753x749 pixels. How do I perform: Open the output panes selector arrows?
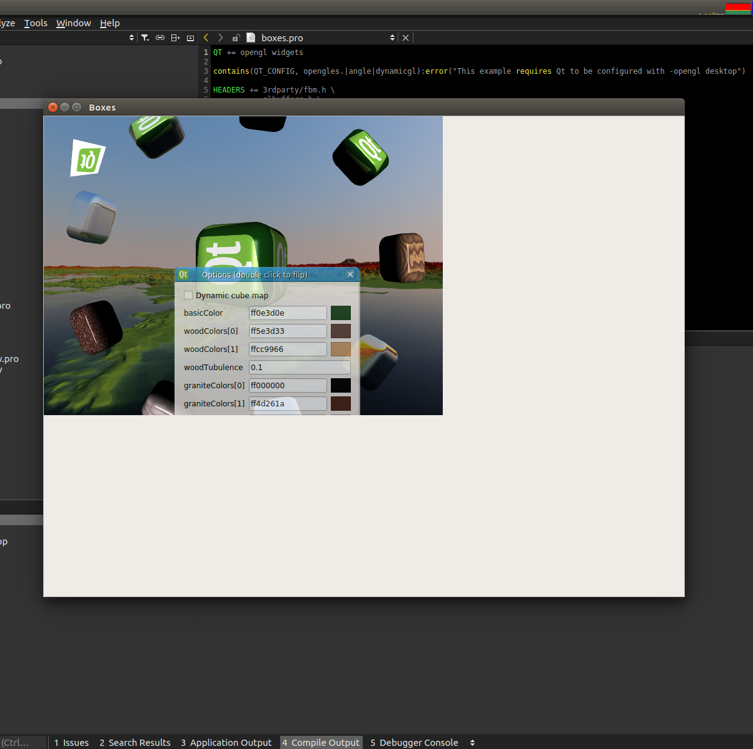pyautogui.click(x=473, y=743)
